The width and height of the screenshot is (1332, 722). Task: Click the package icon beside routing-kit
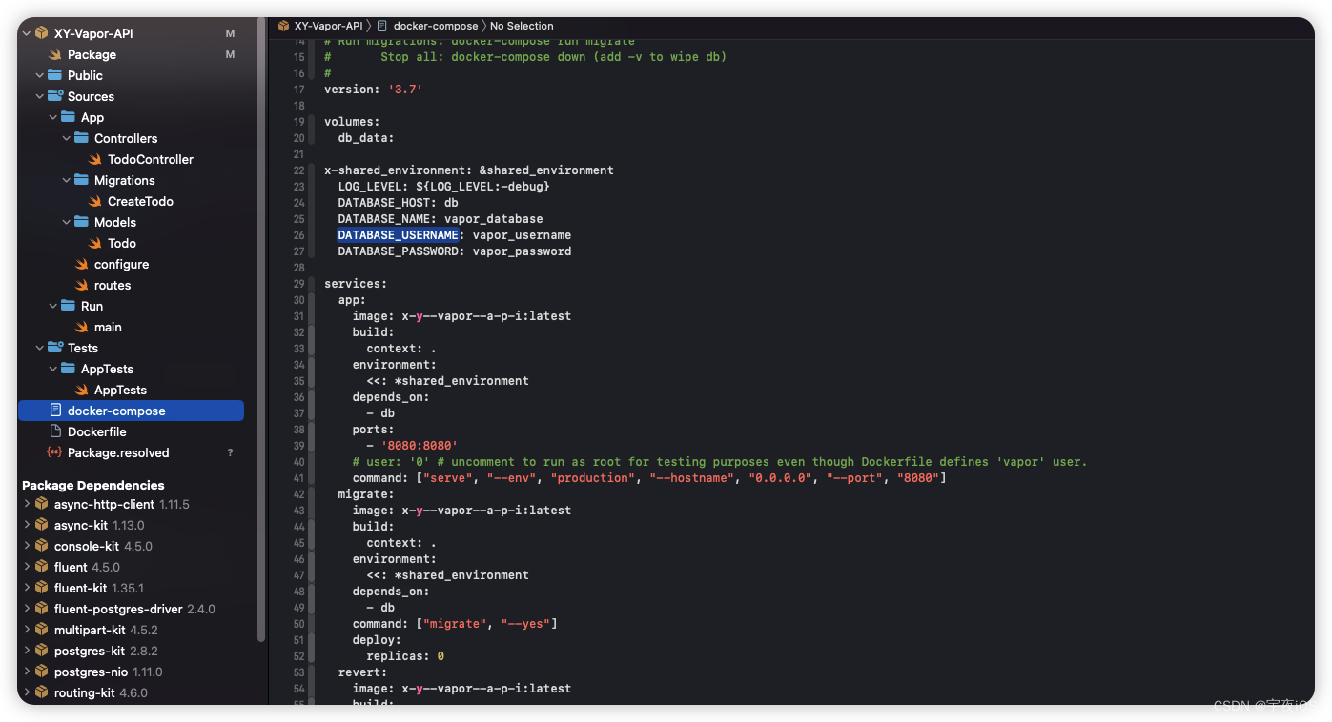tap(42, 692)
